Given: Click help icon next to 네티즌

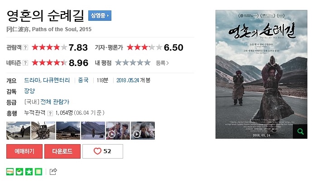Looking at the screenshot, I should tap(25, 63).
